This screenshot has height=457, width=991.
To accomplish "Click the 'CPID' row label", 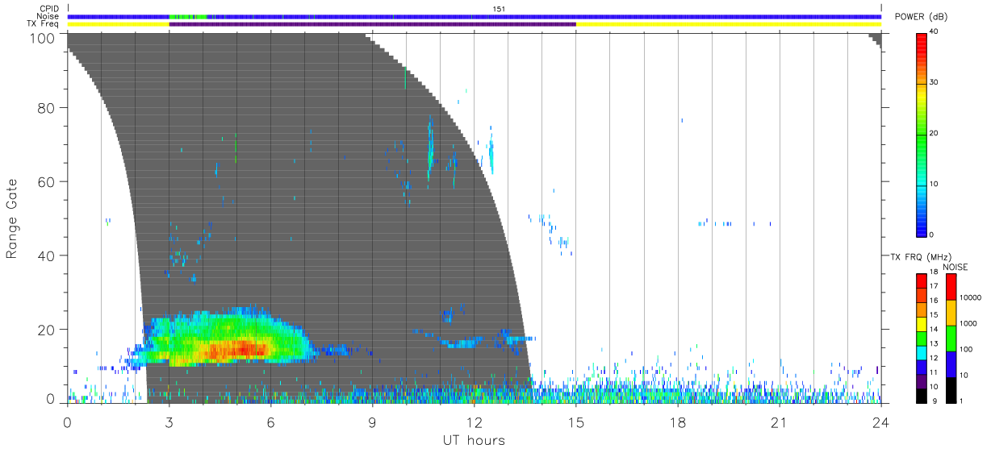I will pyautogui.click(x=50, y=9).
